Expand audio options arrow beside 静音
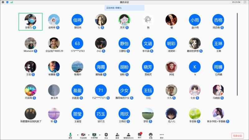Viewport: 249px width, 140px height. (x=77, y=134)
